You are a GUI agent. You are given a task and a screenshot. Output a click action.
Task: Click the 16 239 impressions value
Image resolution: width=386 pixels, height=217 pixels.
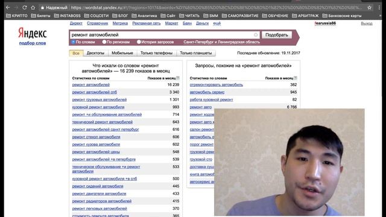pos(173,84)
